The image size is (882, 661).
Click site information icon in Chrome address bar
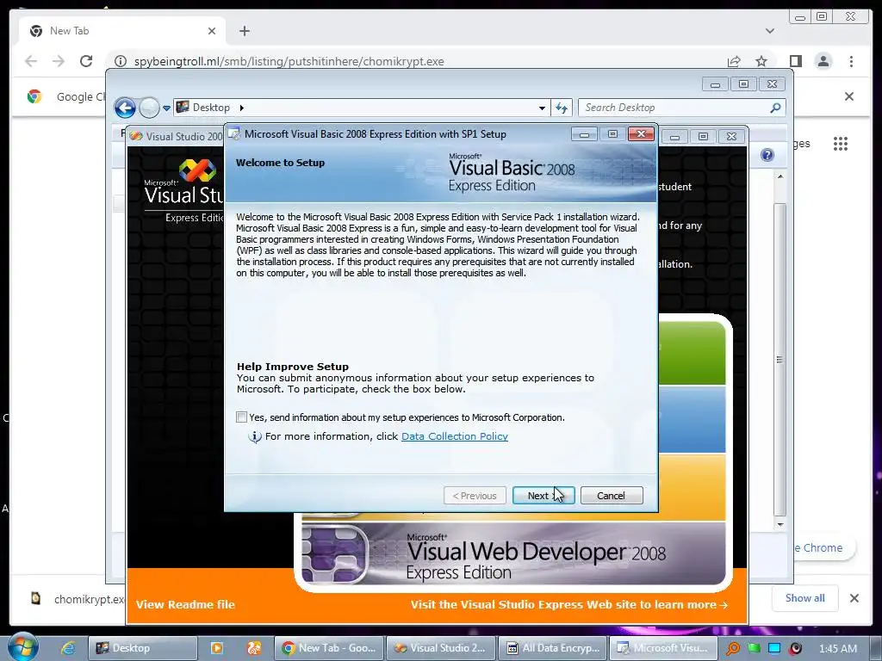point(120,61)
